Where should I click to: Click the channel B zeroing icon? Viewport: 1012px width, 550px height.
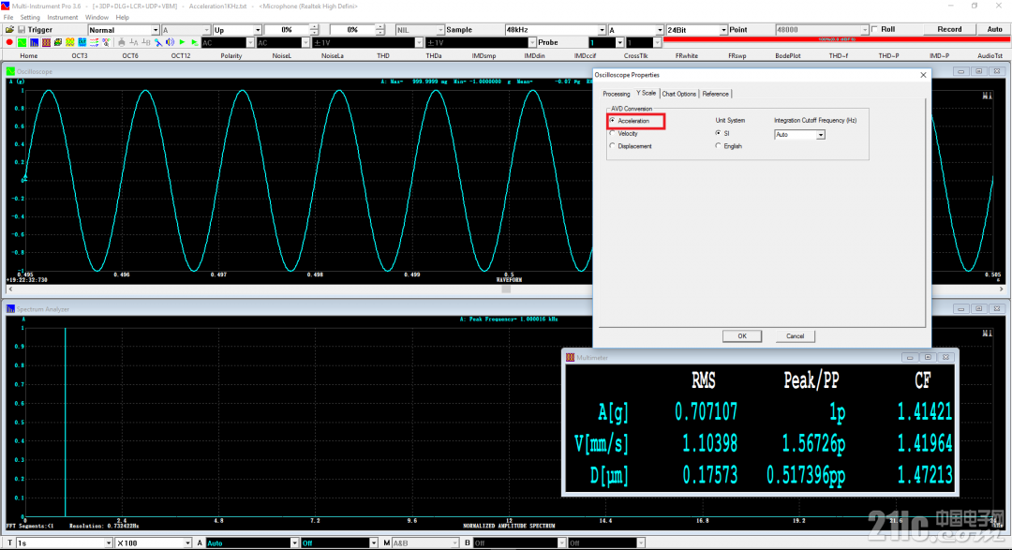pos(146,42)
